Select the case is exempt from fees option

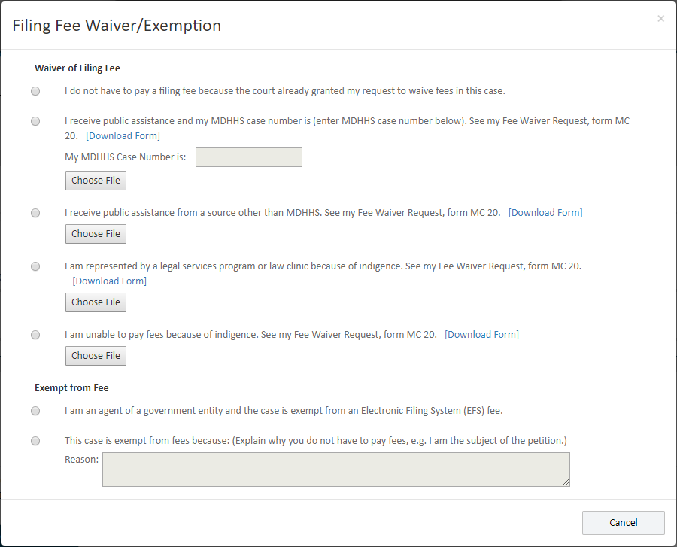pyautogui.click(x=35, y=440)
